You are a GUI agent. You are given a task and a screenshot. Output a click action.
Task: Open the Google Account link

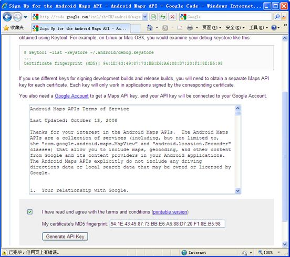71,96
